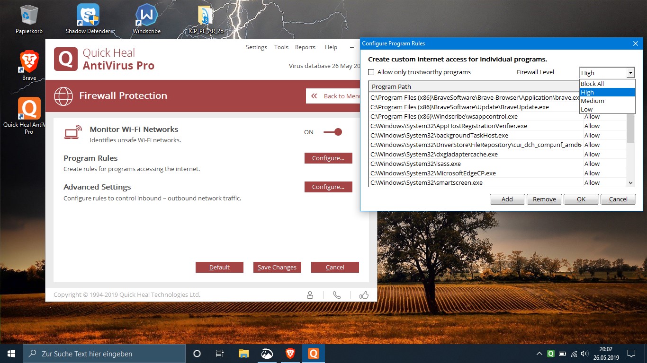
Task: Choose High in the open Firewall Level list
Action: tap(607, 92)
